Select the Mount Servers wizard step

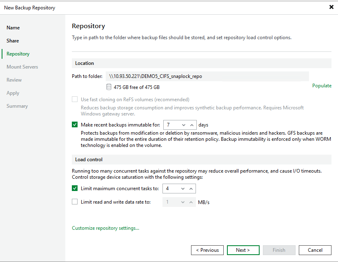(x=22, y=67)
